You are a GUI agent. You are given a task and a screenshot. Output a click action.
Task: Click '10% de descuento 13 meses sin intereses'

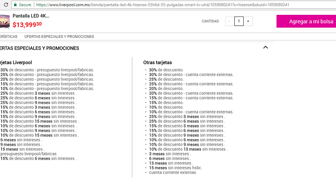pyautogui.click(x=188, y=149)
